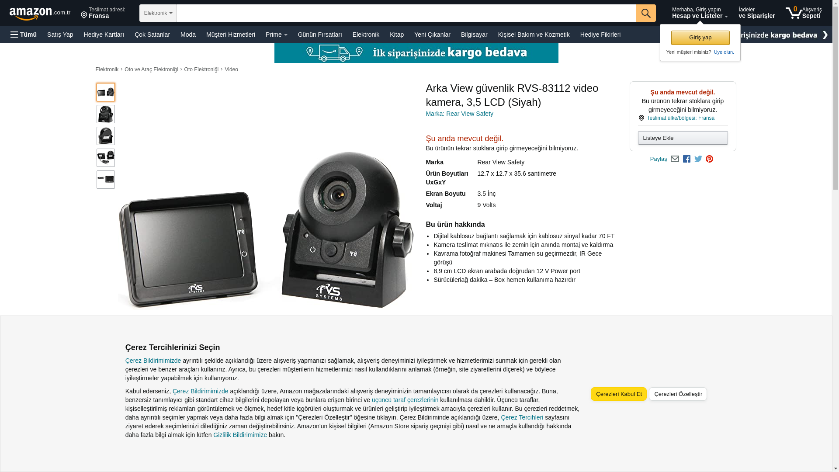
Task: Open the Amazon.com.tr logo home
Action: [x=40, y=14]
